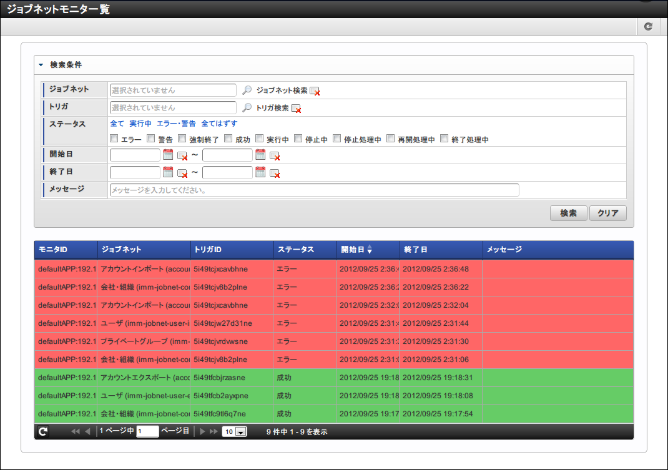668x470 pixels.
Task: Clear the selected jobnet with the delete icon
Action: (315, 91)
